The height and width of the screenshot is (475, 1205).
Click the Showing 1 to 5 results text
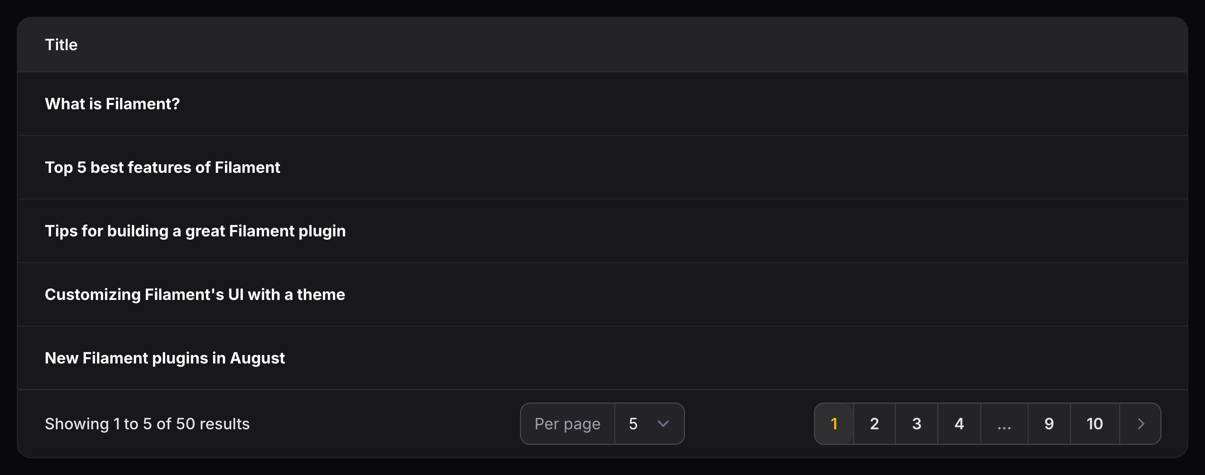147,424
